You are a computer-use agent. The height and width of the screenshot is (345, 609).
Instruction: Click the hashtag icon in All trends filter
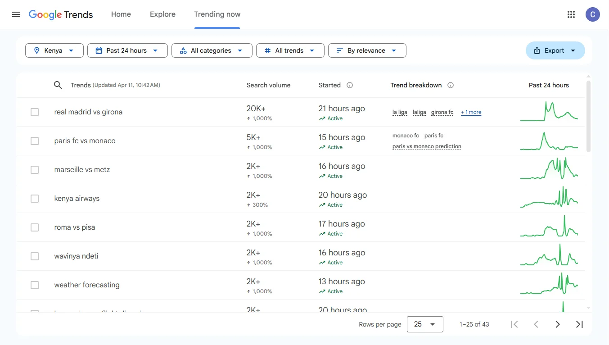[x=268, y=50]
